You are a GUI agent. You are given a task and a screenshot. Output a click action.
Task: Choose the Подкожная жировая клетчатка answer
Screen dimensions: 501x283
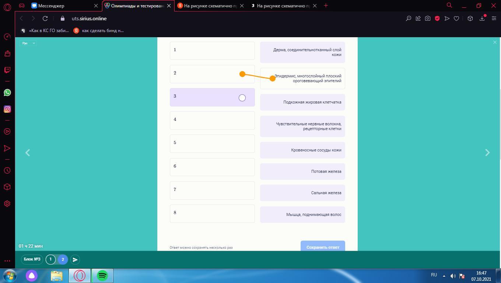[x=302, y=102]
